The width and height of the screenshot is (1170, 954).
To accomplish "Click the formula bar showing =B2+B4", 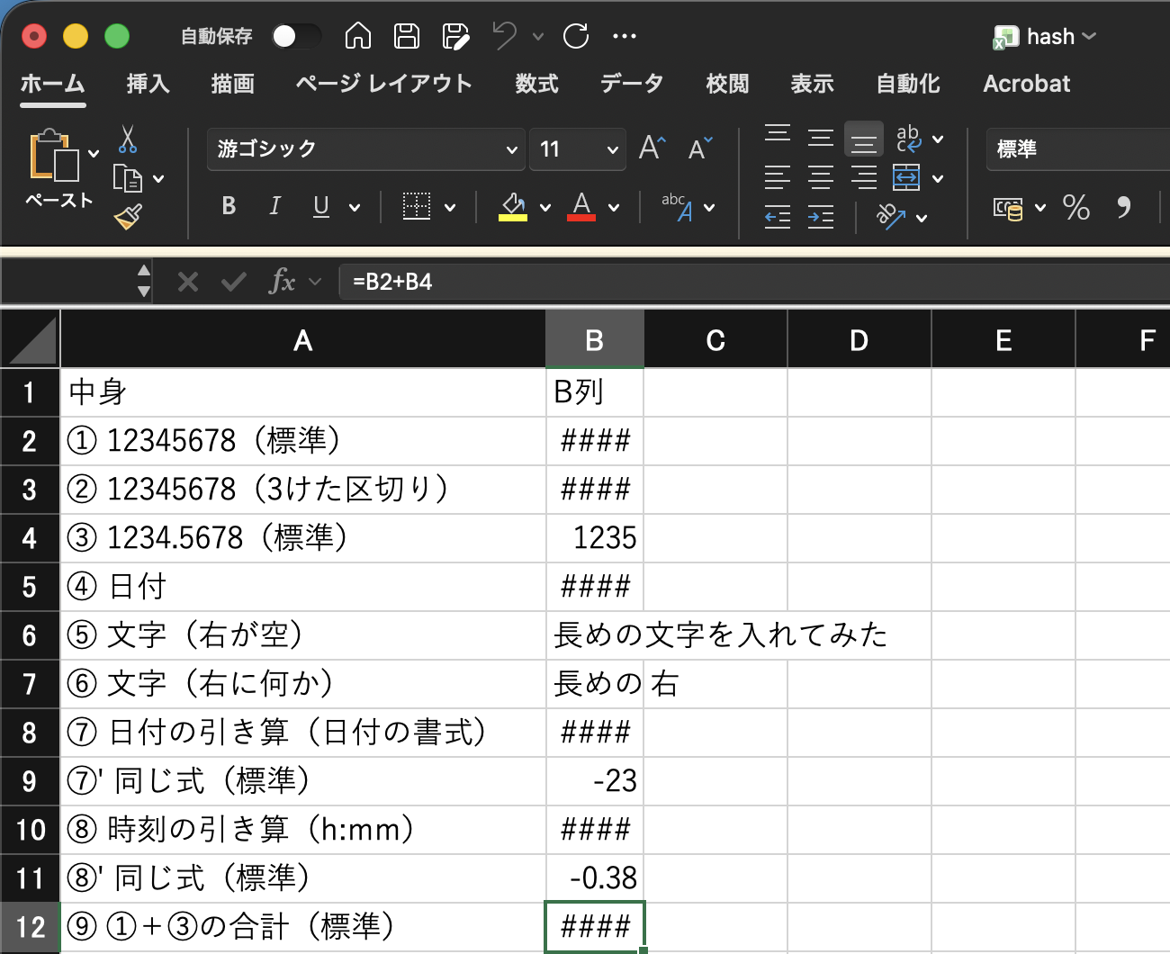I will [754, 282].
